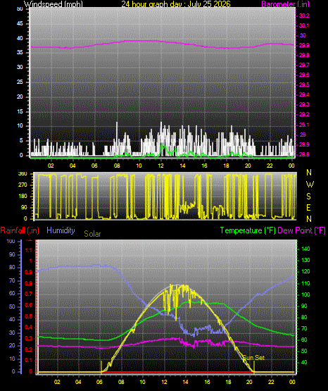Click the Barometer (in) axis title
Viewport: 328px width, 391px height.
(285, 4)
